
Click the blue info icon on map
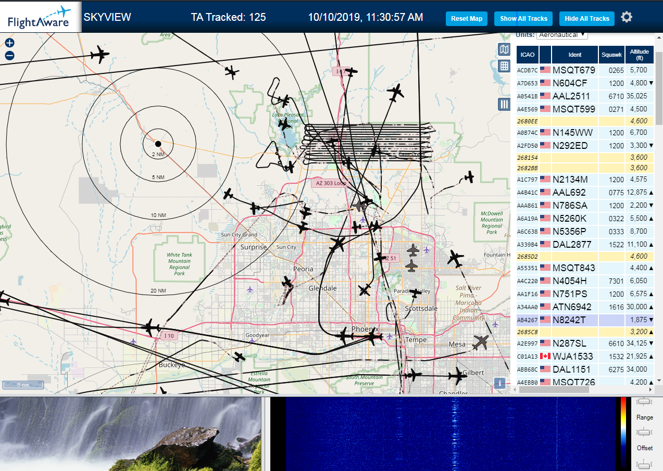pos(499,383)
